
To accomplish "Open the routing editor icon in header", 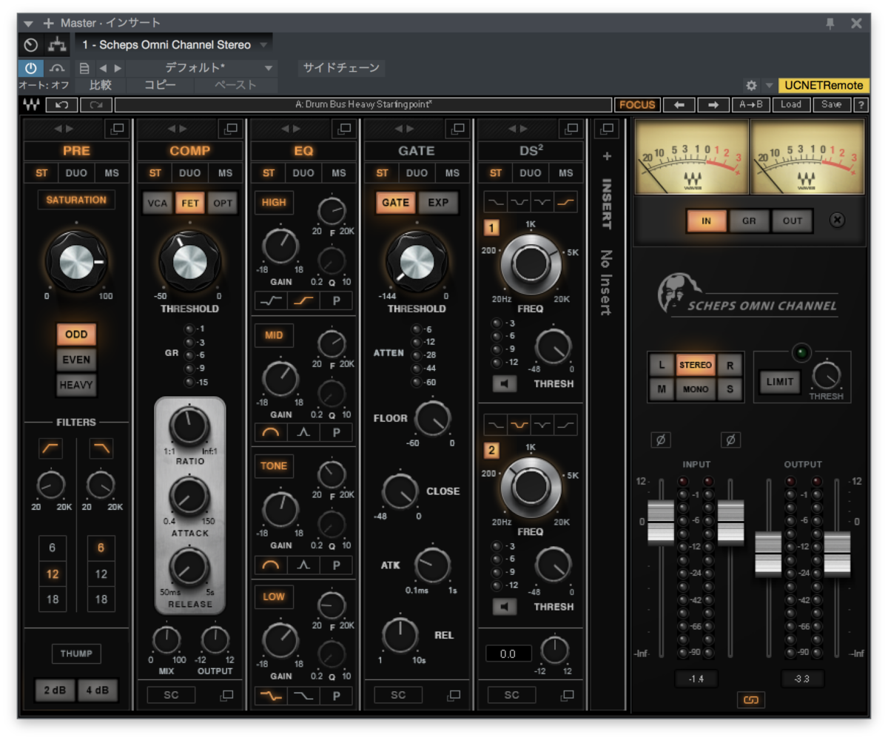I will [x=57, y=45].
